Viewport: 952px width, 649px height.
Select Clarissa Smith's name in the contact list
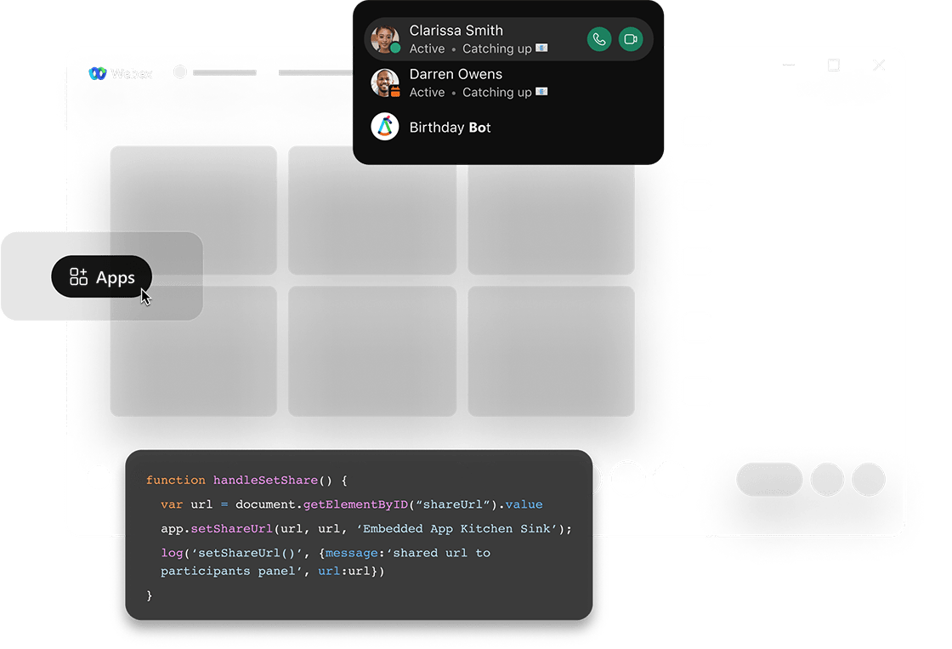point(456,31)
